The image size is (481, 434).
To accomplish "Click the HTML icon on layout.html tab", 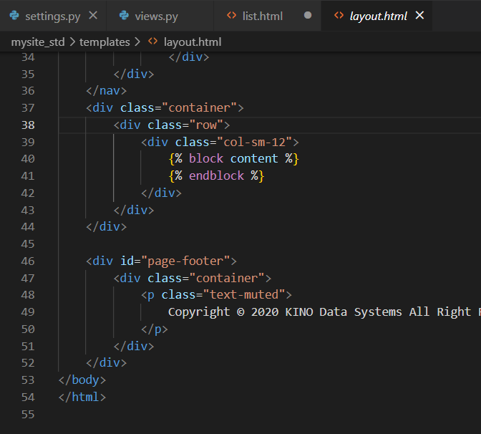I will 339,15.
